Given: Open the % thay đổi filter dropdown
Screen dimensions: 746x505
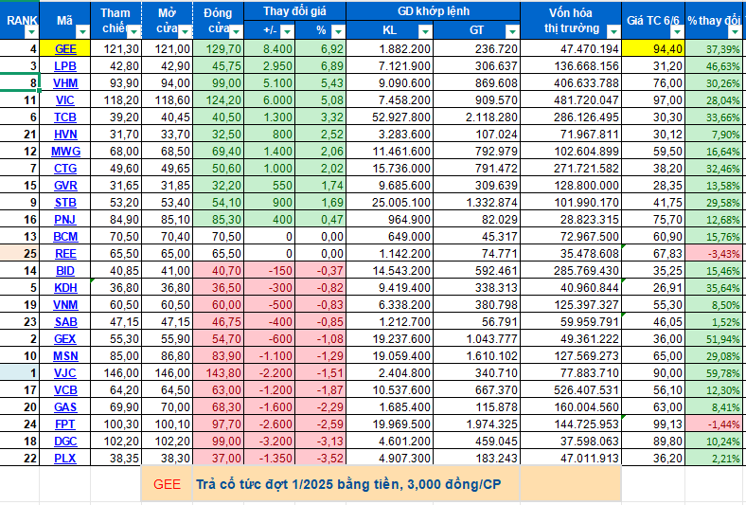Looking at the screenshot, I should click(734, 32).
